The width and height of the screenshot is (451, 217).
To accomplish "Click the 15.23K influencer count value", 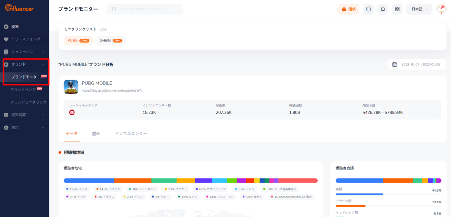I will [x=149, y=112].
